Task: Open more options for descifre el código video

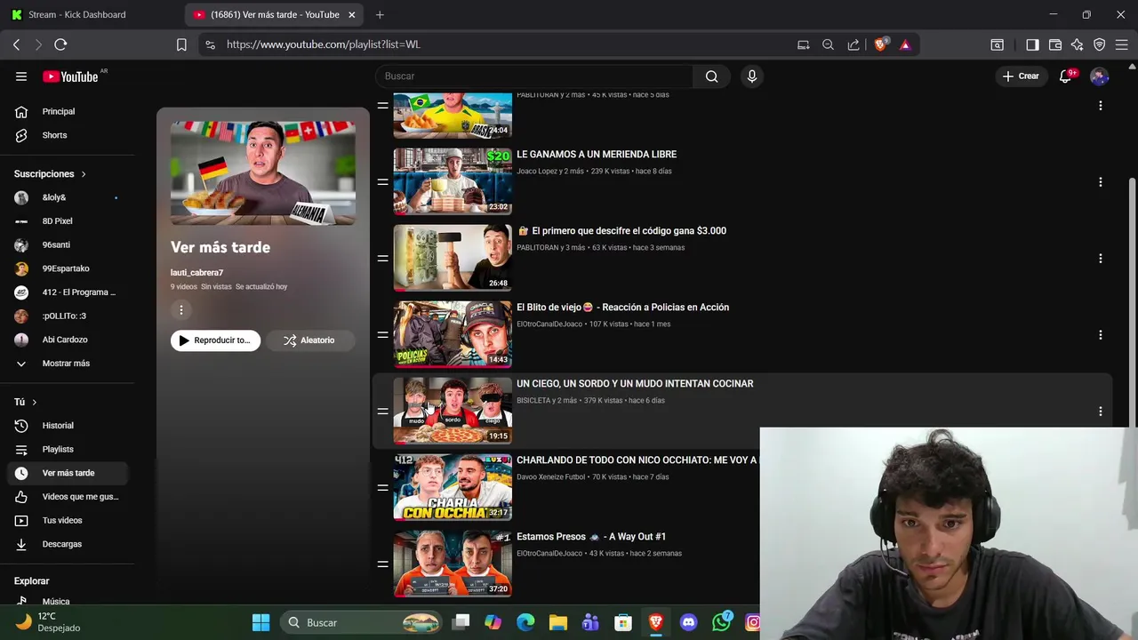Action: point(1100,259)
